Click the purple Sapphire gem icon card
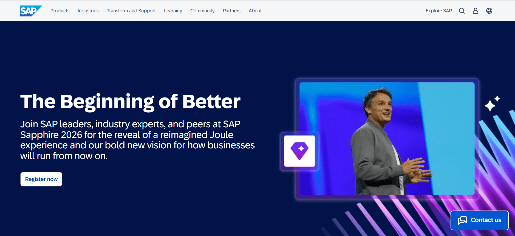Screen dimensions: 515x236 click(x=299, y=151)
